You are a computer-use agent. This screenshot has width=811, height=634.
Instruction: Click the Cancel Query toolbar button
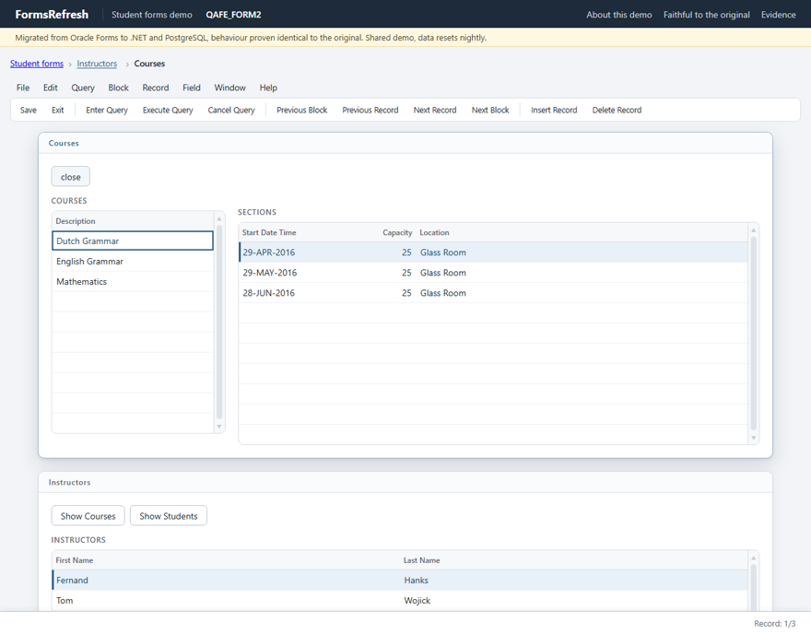pos(231,111)
